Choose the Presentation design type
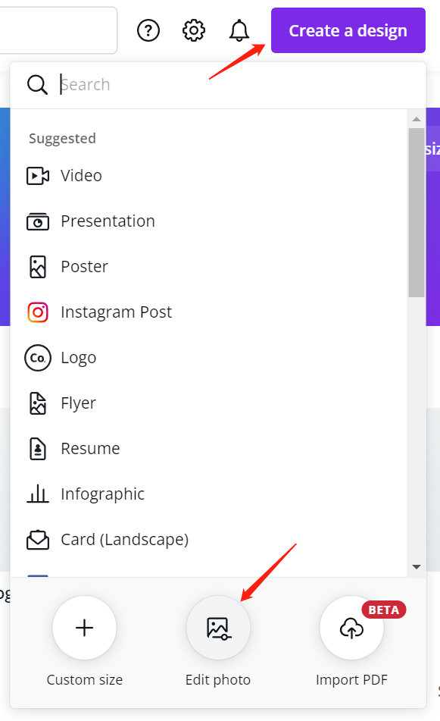The width and height of the screenshot is (440, 721). click(x=108, y=221)
